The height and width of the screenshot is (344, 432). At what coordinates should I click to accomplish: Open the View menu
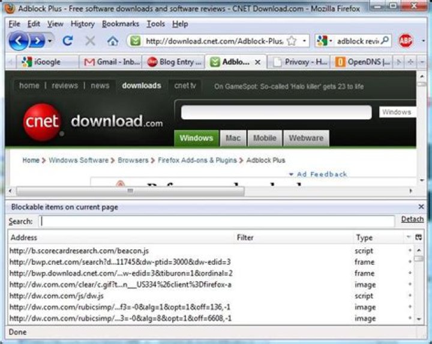tap(55, 24)
